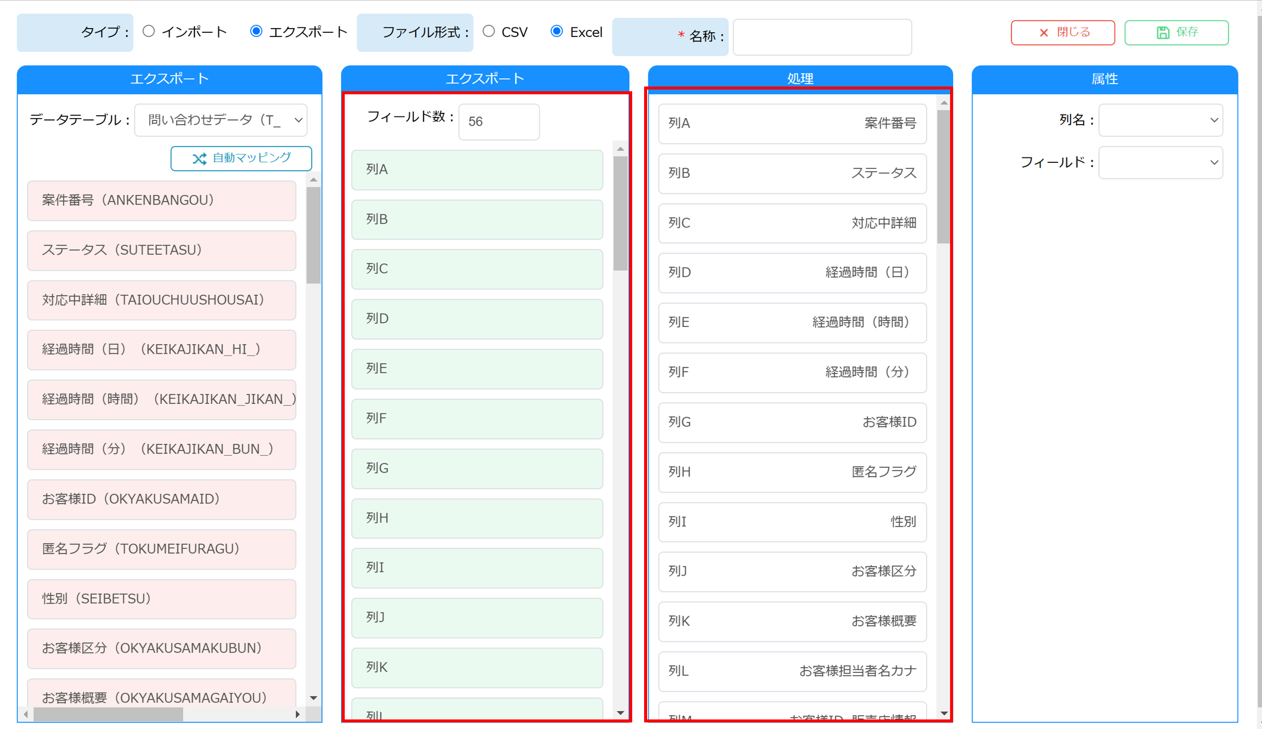Select 経過時間（日）（KEIKAJIKAN_HI_）source field
The image size is (1262, 729).
162,350
